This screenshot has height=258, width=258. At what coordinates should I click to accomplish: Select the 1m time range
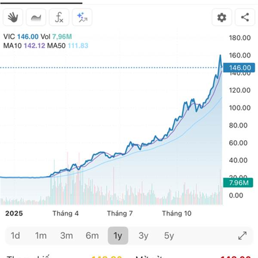tap(41, 236)
